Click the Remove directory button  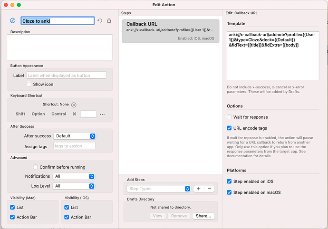coord(179,216)
